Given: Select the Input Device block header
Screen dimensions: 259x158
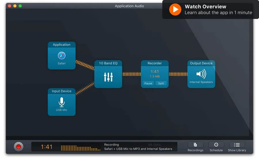Looking at the screenshot, I should point(62,91).
